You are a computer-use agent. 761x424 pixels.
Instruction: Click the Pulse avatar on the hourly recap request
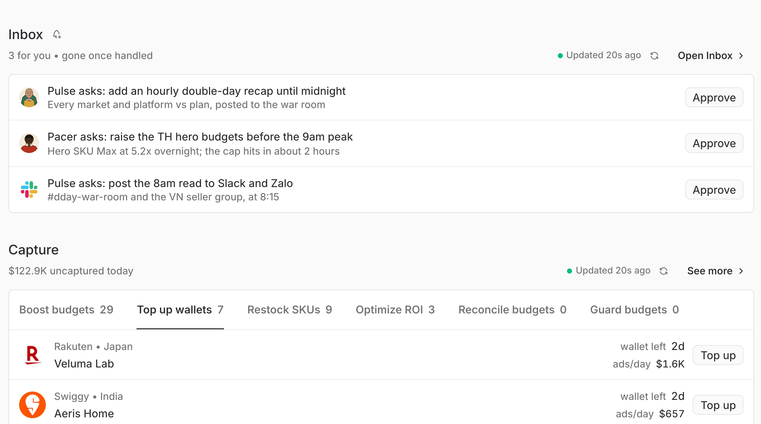(29, 97)
